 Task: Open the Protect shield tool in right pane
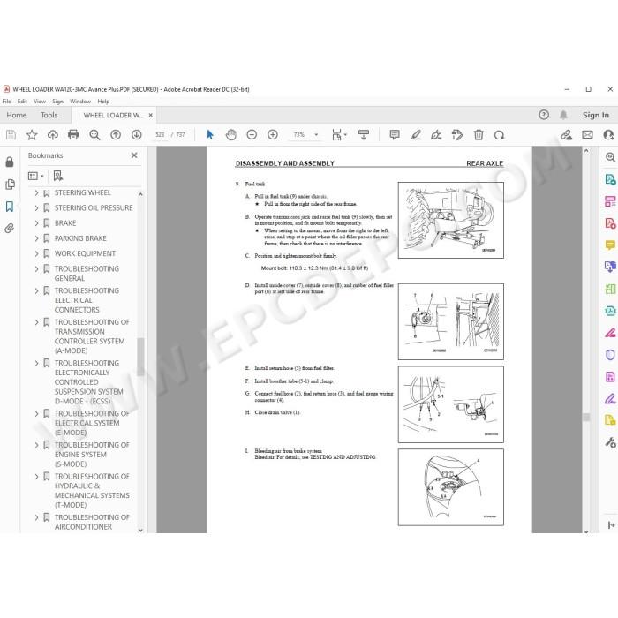point(610,355)
